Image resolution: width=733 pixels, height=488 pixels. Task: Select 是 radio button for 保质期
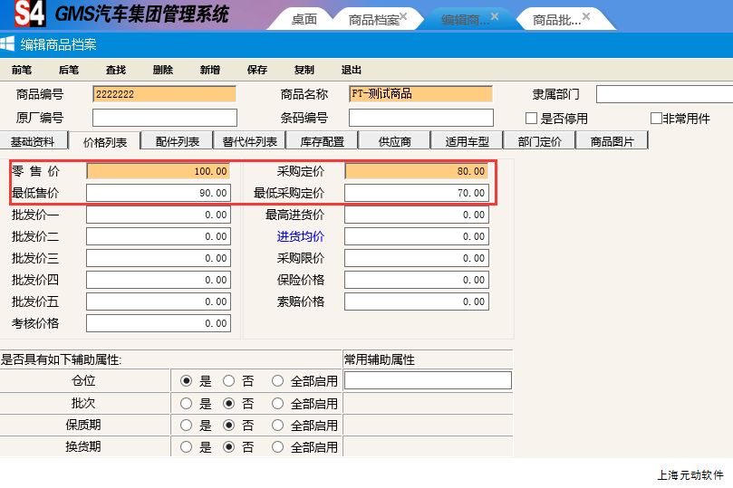[187, 425]
